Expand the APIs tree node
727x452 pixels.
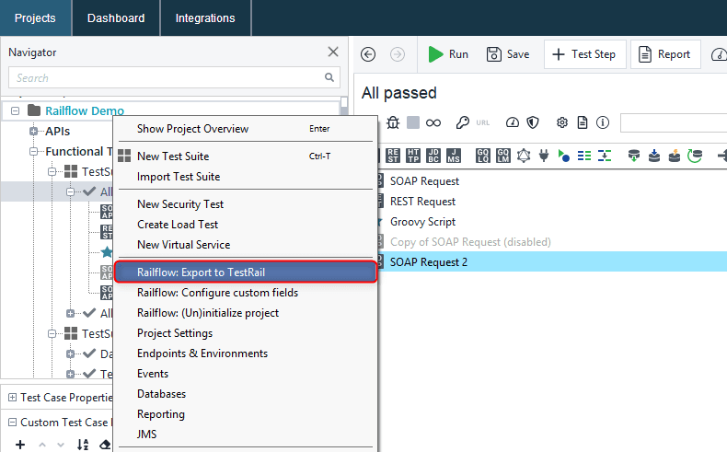[x=33, y=132]
